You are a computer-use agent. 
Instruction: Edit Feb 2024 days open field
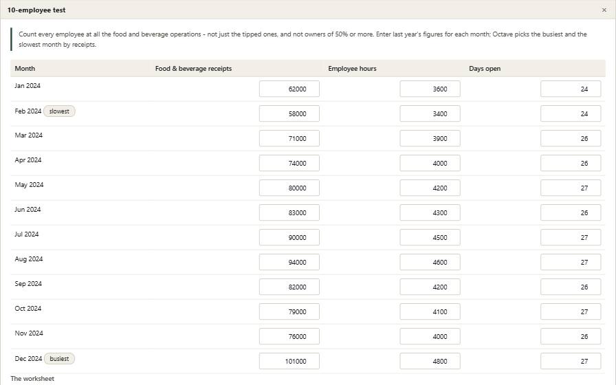(x=571, y=113)
